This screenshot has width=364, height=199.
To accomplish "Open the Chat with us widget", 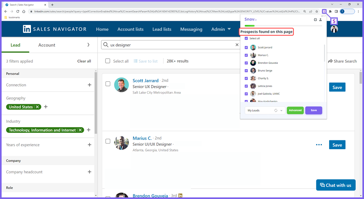I will click(336, 185).
